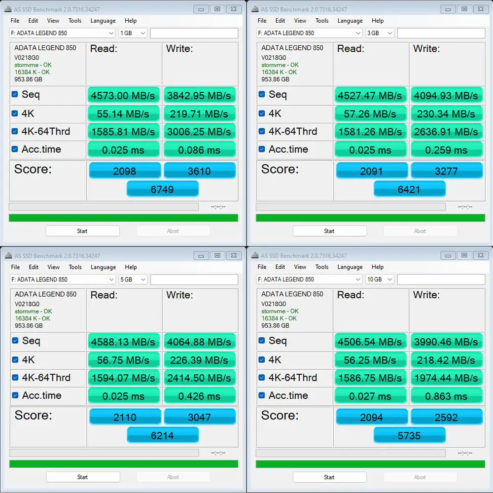Click total score 5735
Image resolution: width=493 pixels, height=493 pixels.
[x=409, y=435]
